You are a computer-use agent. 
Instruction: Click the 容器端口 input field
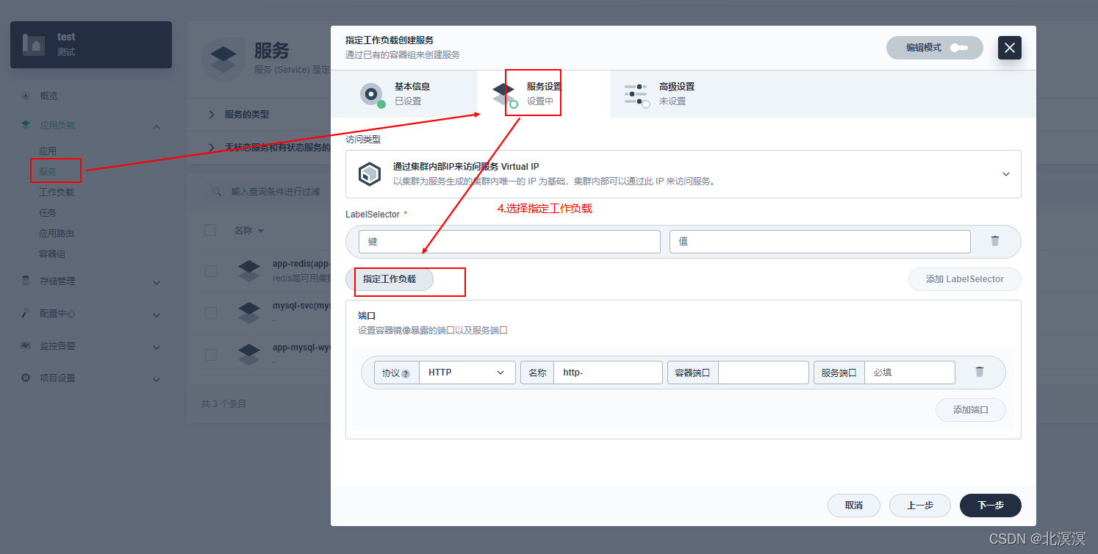[764, 373]
